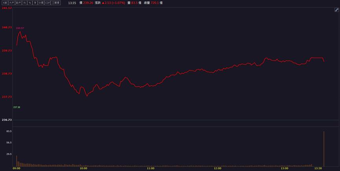Select the 分價 price distribution button
Screen dimensions: 340x171
coord(41,3)
